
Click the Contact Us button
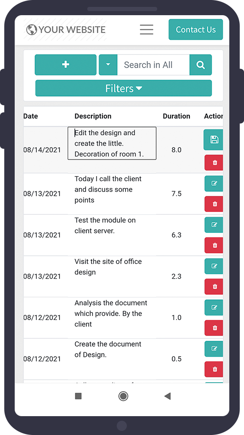coord(196,29)
